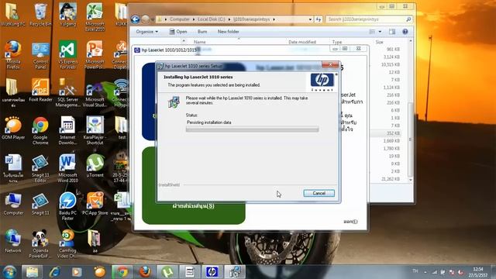Toggle the preview pane button in Explorer
Screen dimensions: 496x279
coord(392,32)
